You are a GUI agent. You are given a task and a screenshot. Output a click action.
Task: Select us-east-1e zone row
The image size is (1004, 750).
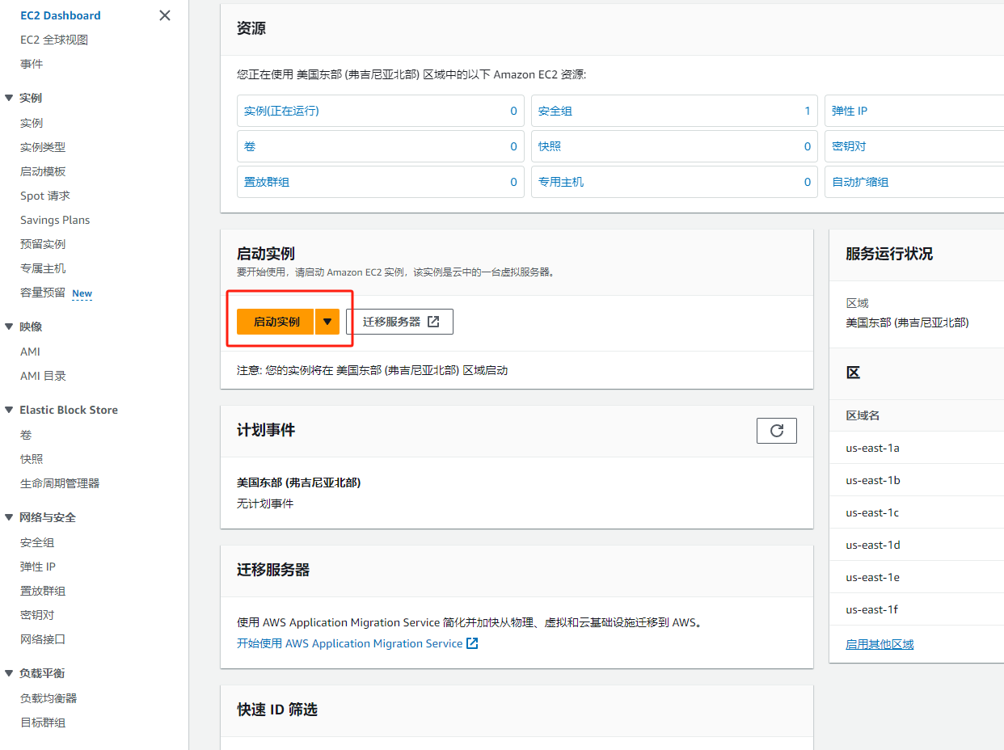(x=917, y=577)
